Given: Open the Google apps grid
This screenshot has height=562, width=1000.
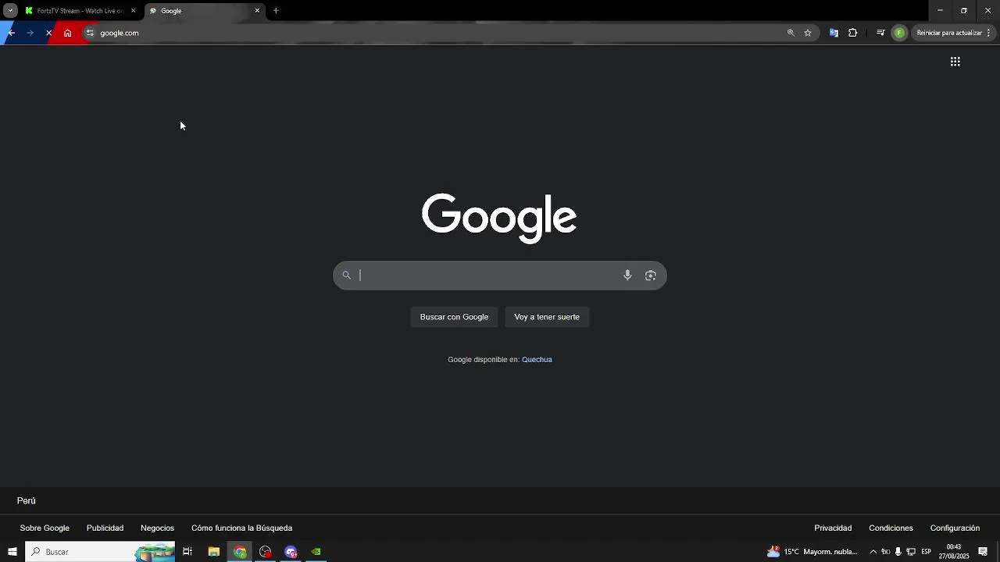Looking at the screenshot, I should coord(955,62).
